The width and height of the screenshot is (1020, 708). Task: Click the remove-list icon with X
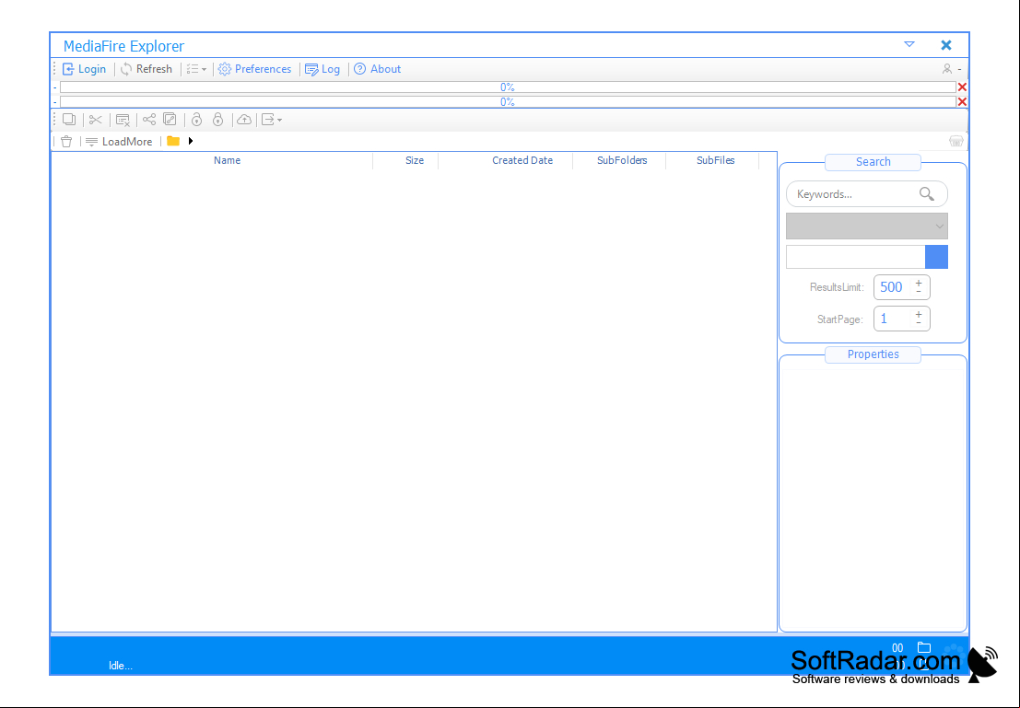123,120
